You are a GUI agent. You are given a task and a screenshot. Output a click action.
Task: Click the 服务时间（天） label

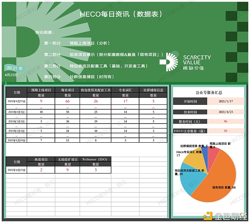click(x=190, y=121)
